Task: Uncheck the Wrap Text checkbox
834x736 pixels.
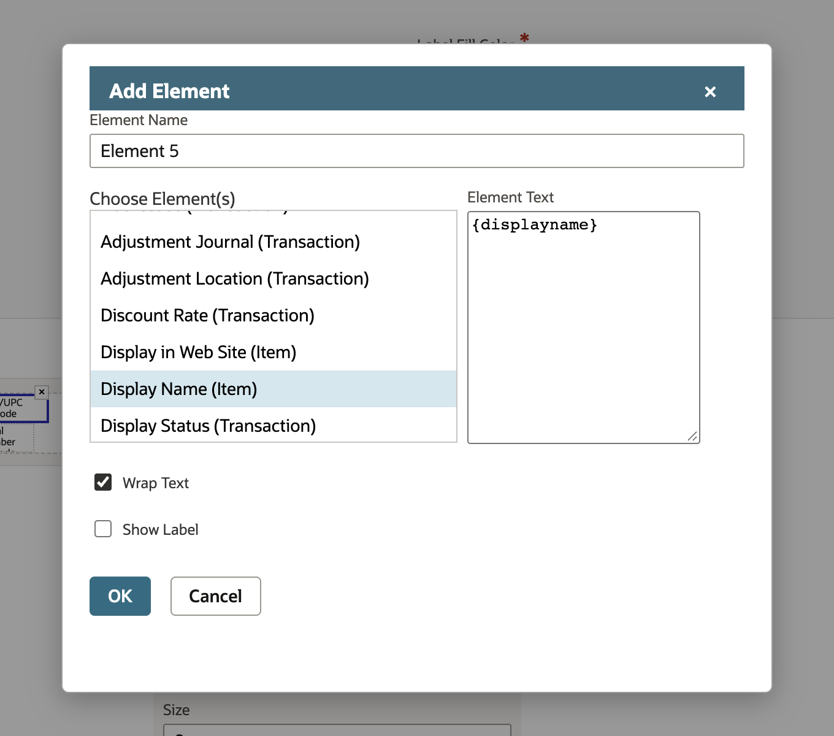Action: [103, 483]
